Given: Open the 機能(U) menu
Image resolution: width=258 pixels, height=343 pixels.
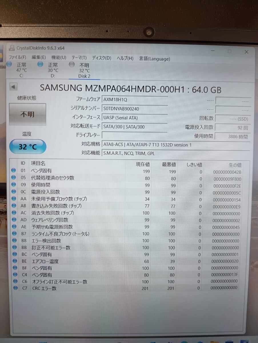Looking at the screenshot, I should [59, 58].
